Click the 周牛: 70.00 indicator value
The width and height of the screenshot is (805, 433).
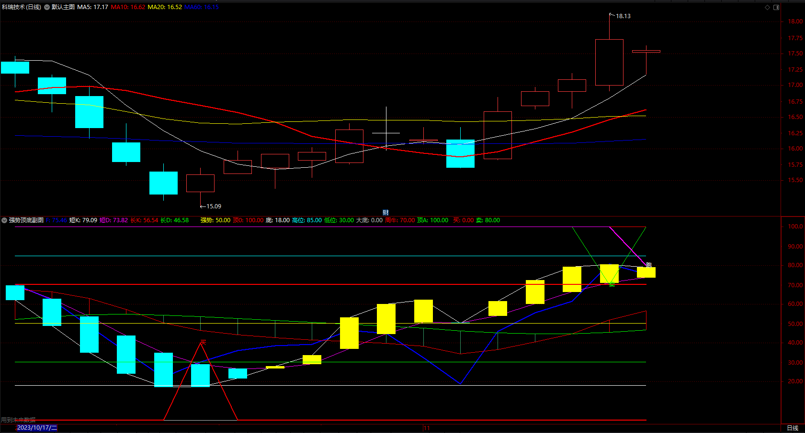pos(400,220)
